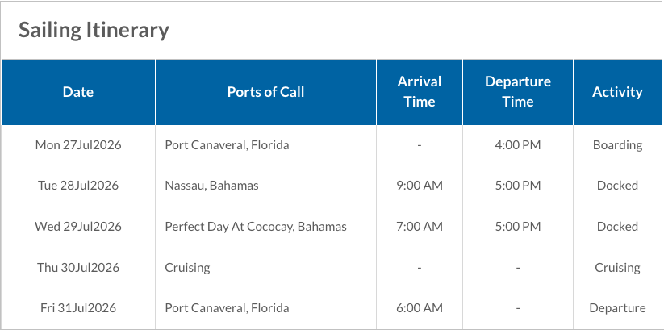Select the 9:00 AM arrival time

pos(420,186)
